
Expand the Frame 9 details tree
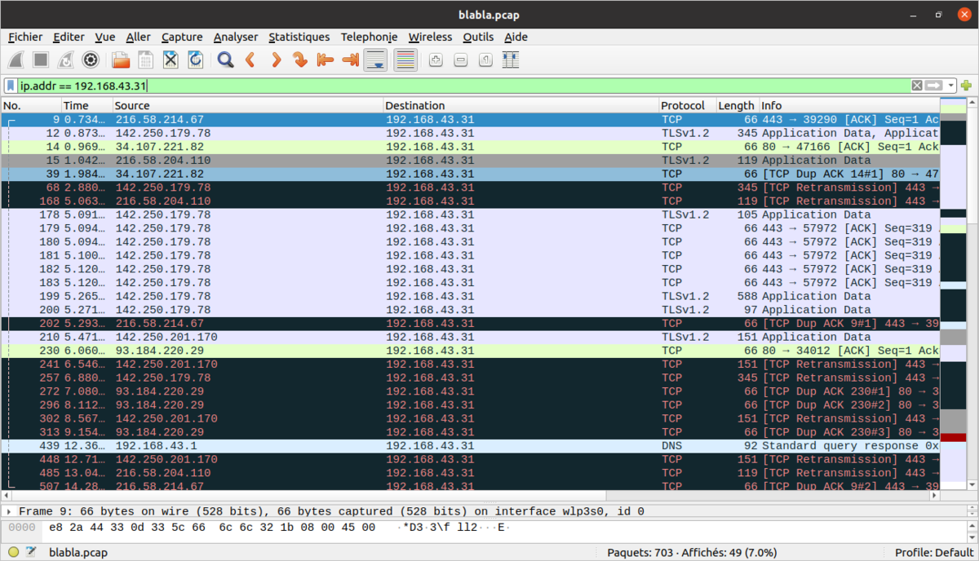pos(9,512)
